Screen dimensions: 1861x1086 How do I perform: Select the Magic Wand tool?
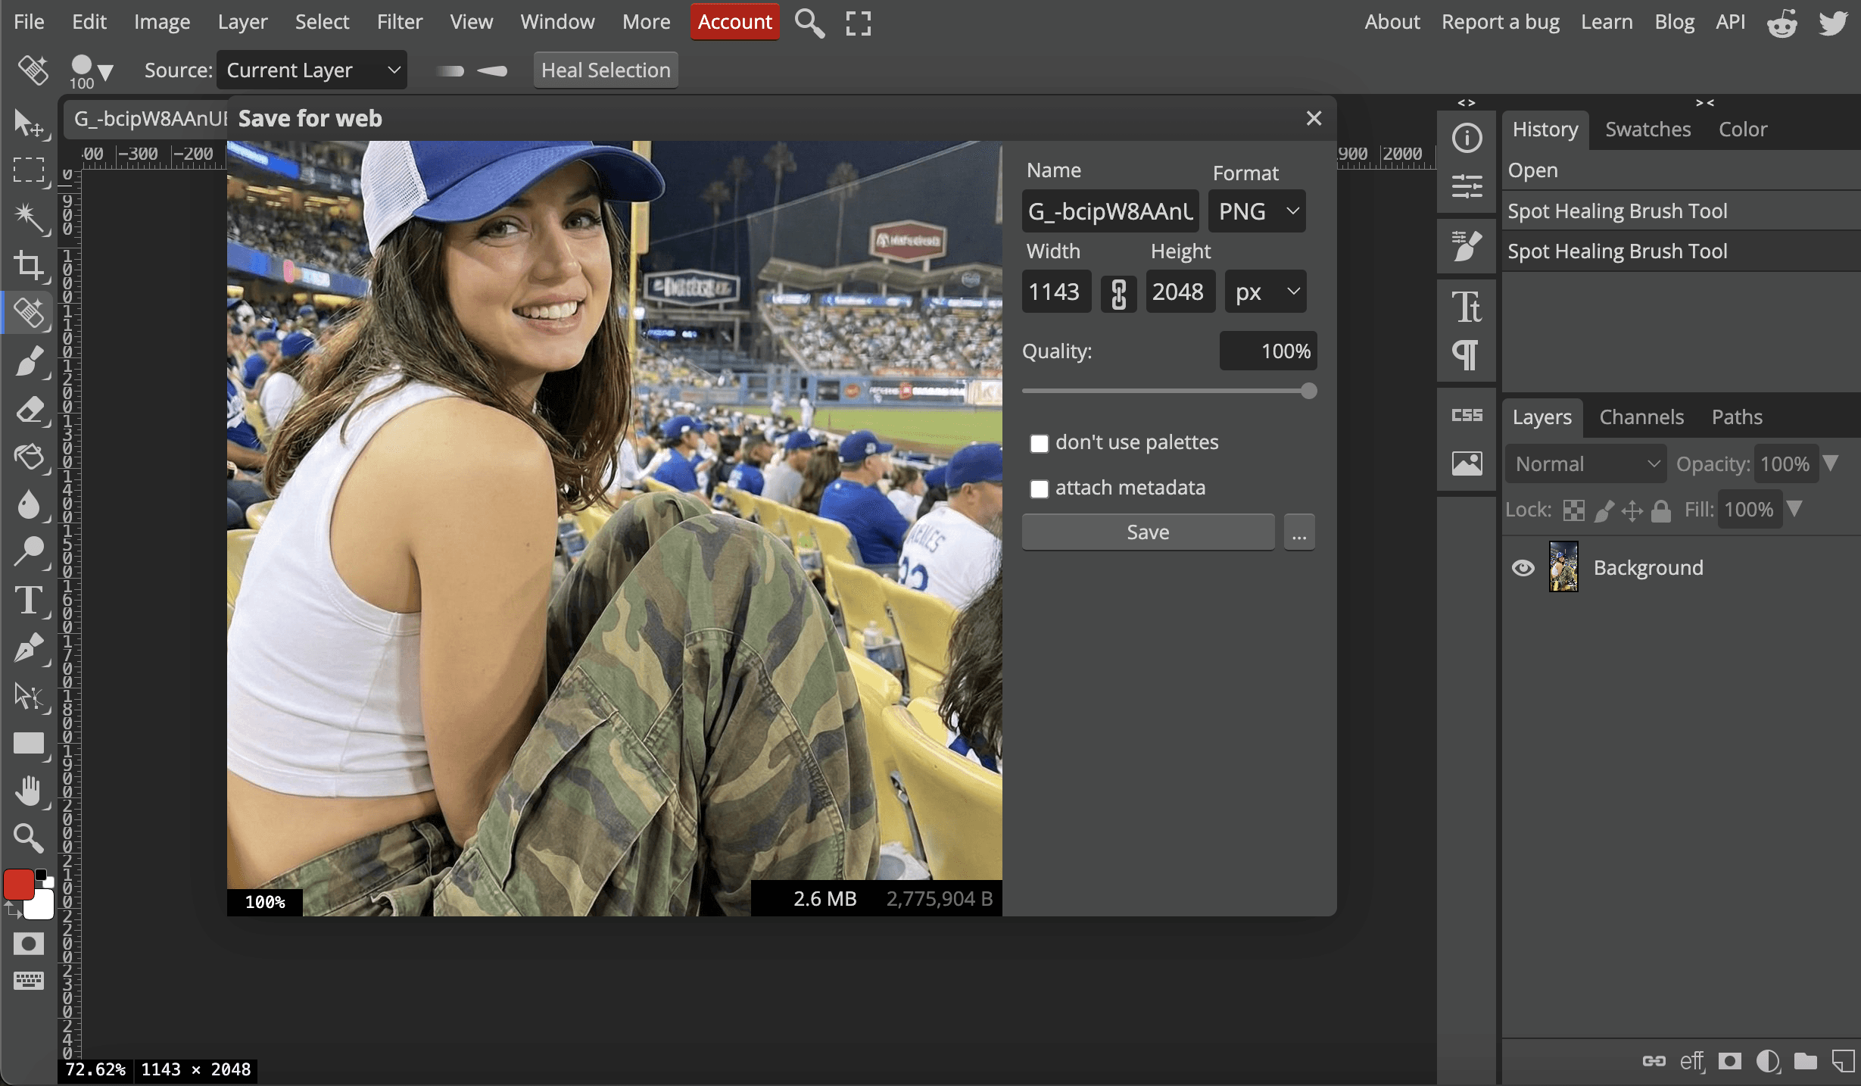pos(29,217)
